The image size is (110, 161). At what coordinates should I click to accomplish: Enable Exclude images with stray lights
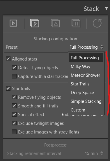pos(14,132)
